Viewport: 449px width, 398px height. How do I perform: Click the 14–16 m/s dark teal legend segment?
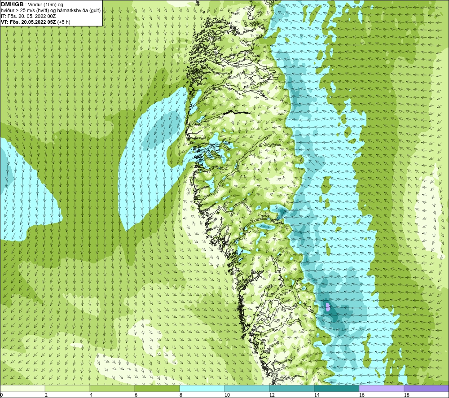pyautogui.click(x=336, y=388)
